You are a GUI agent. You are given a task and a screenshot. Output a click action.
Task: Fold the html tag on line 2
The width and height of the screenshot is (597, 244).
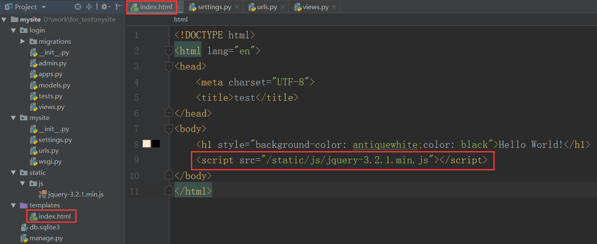pos(169,51)
